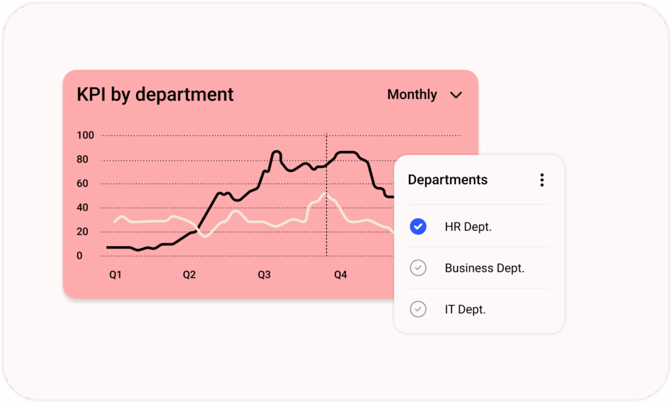Check the Business Dept. checkbox

(418, 268)
